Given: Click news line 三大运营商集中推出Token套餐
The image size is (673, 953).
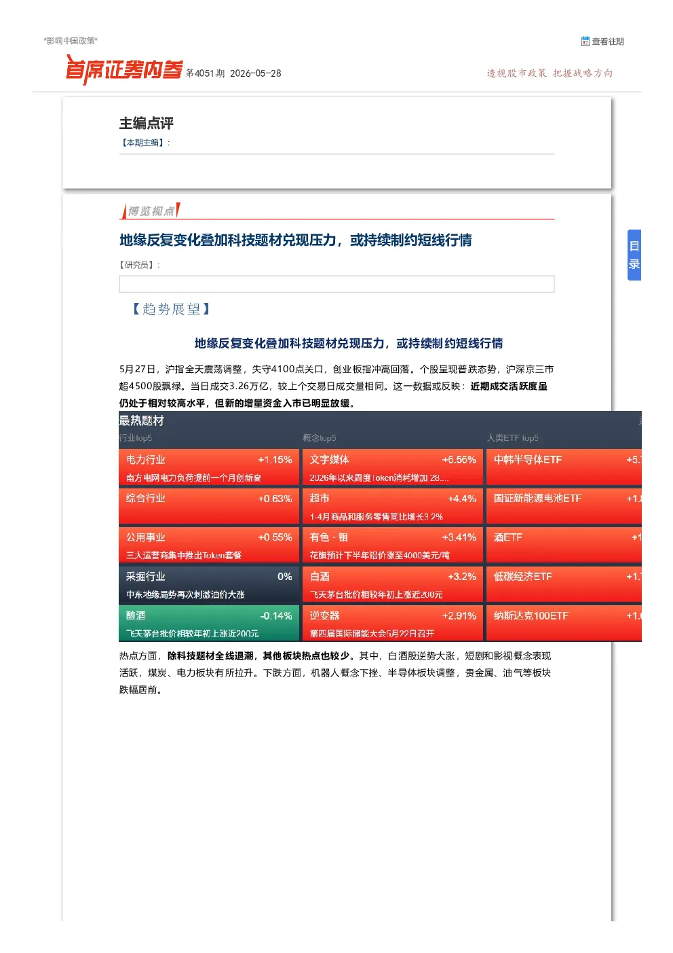Looking at the screenshot, I should click(x=184, y=555).
